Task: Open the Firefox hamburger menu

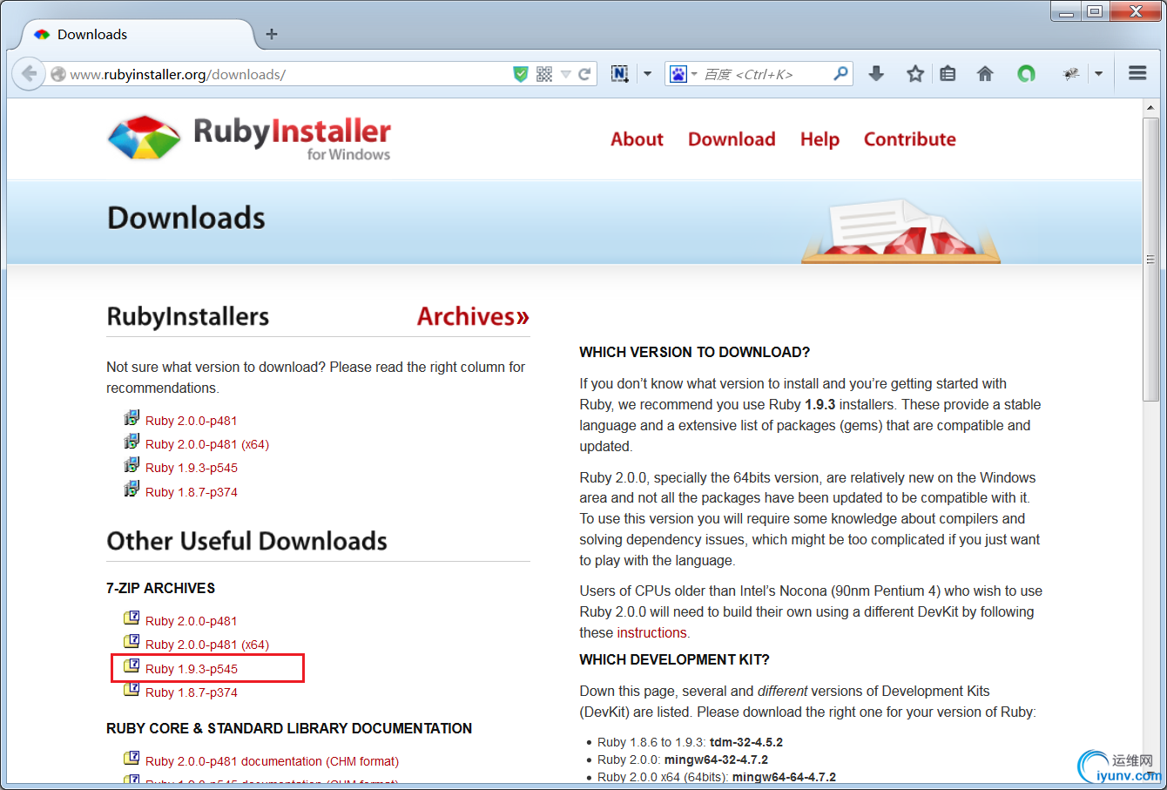Action: tap(1137, 73)
